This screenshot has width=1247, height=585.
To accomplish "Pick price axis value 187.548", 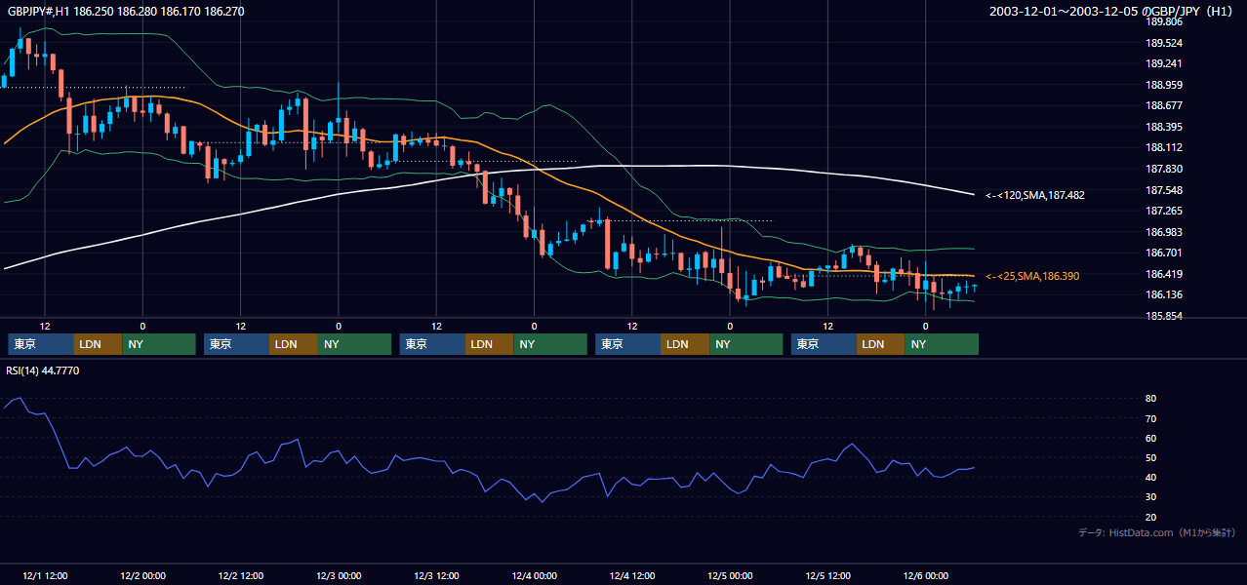I will point(1163,190).
